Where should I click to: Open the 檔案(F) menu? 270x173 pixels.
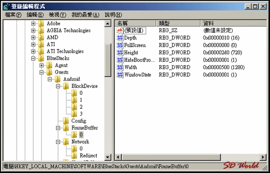click(13, 15)
